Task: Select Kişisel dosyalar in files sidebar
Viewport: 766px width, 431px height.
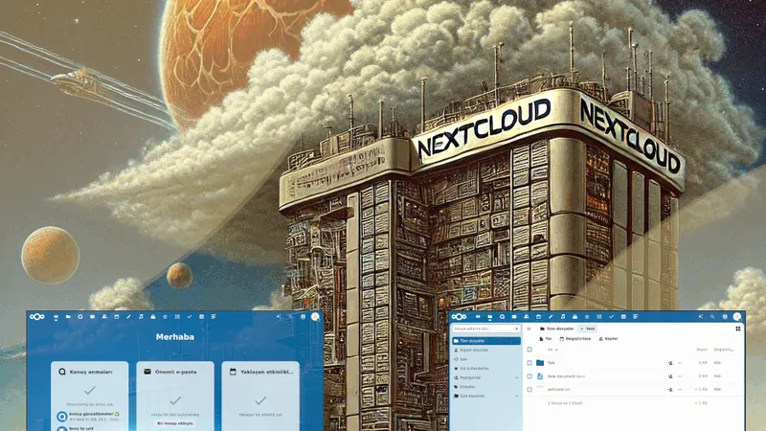Action: (486, 350)
